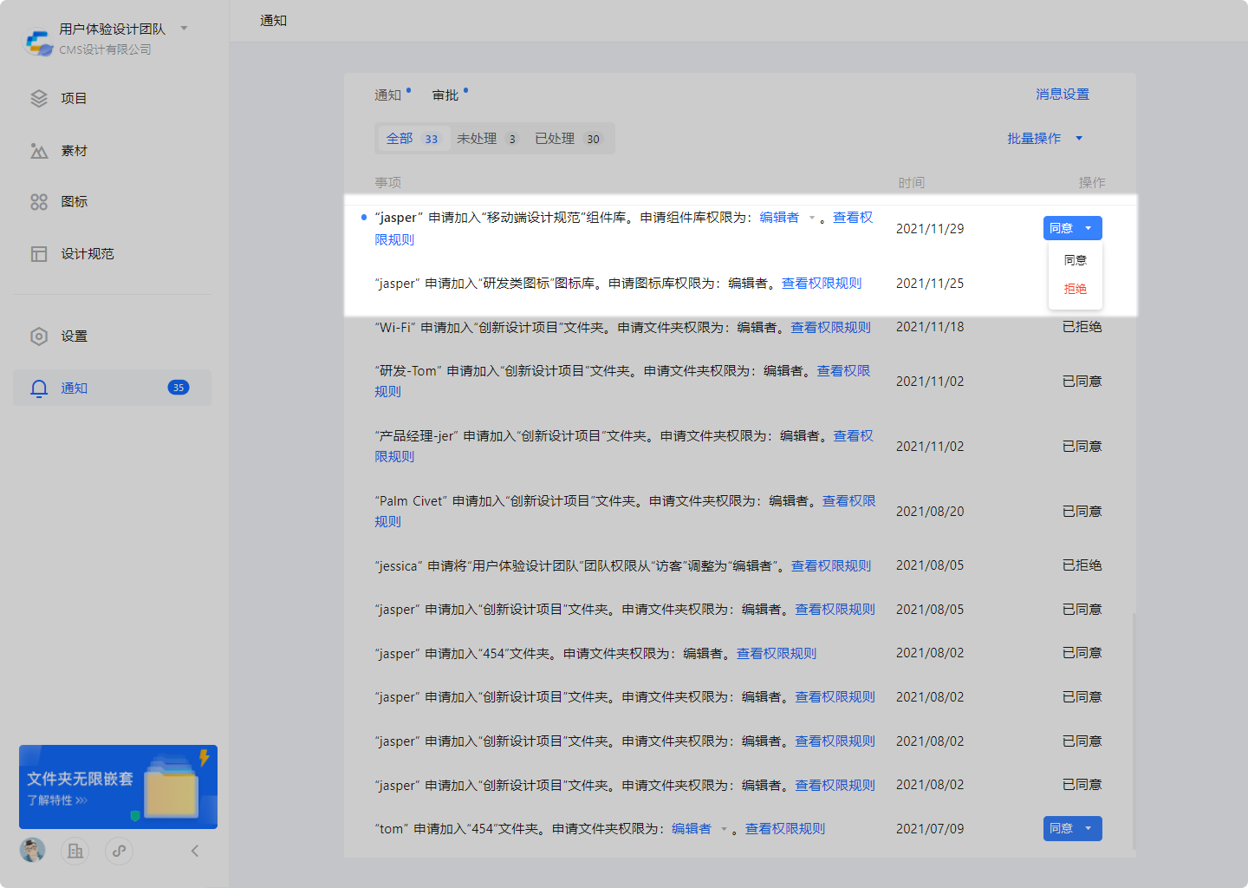Open 查看权限规则 link in Palm Civet row

(848, 501)
